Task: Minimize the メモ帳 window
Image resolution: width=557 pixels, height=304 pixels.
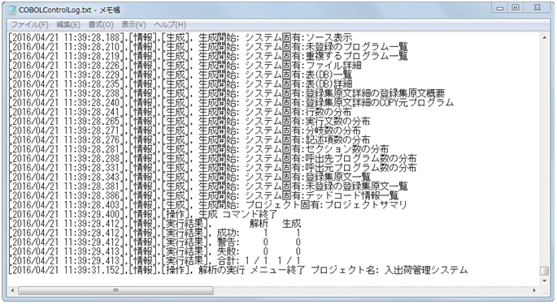Action: coord(500,8)
